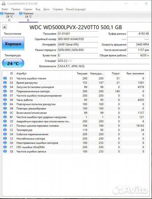Click the Порог column header

click(x=116, y=73)
